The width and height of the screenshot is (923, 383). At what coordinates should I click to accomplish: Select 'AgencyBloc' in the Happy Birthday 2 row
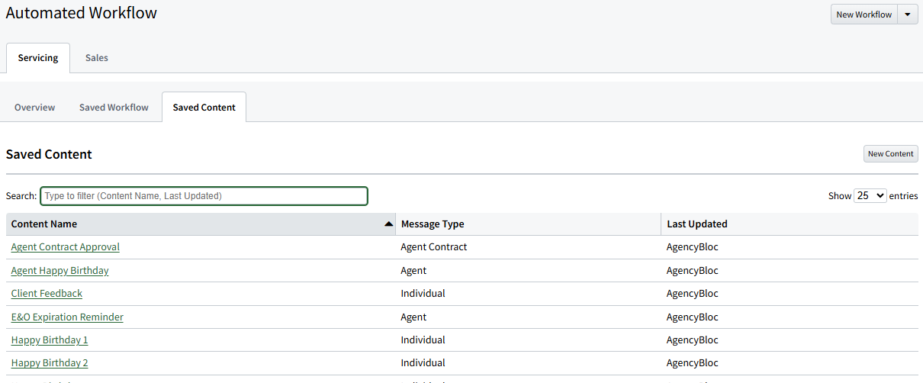pyautogui.click(x=692, y=363)
